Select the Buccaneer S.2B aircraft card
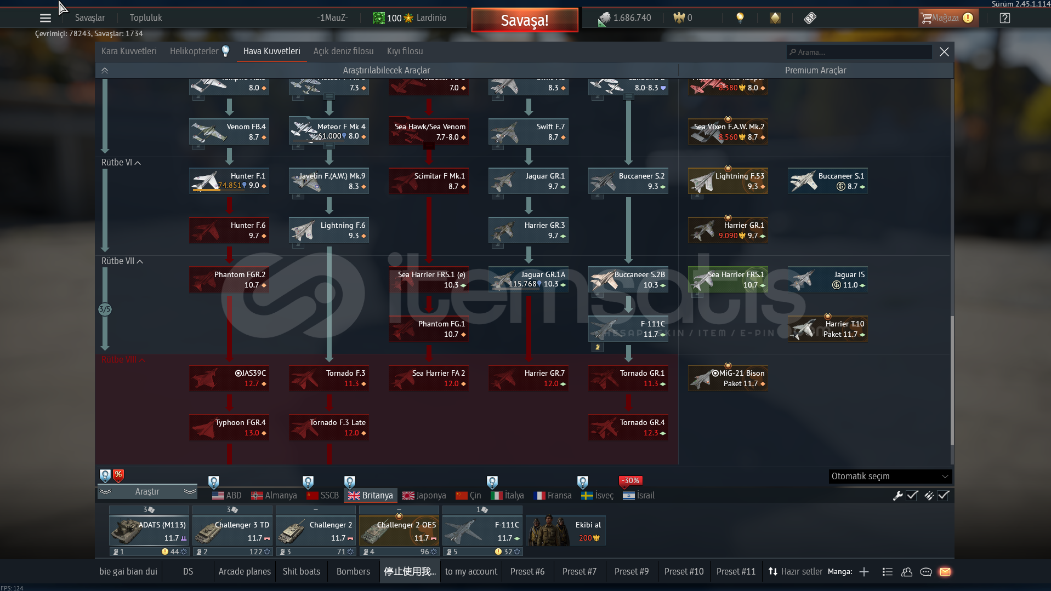The height and width of the screenshot is (591, 1051). pos(628,280)
